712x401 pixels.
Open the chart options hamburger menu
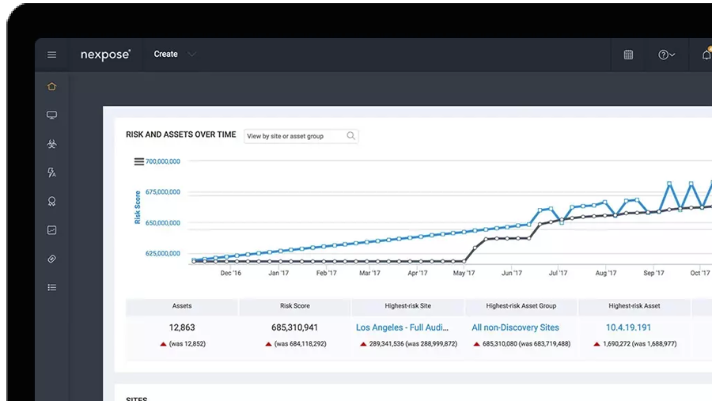click(x=139, y=161)
